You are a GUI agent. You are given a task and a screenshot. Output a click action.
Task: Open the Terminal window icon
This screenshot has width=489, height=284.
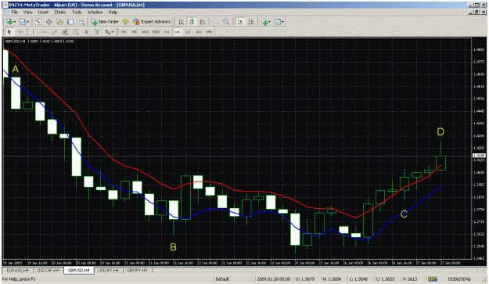[x=70, y=21]
